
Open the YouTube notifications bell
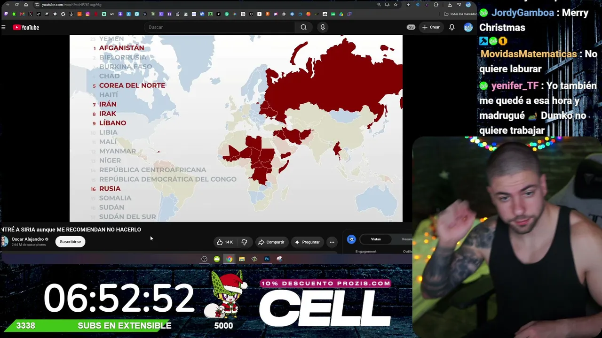(x=451, y=27)
